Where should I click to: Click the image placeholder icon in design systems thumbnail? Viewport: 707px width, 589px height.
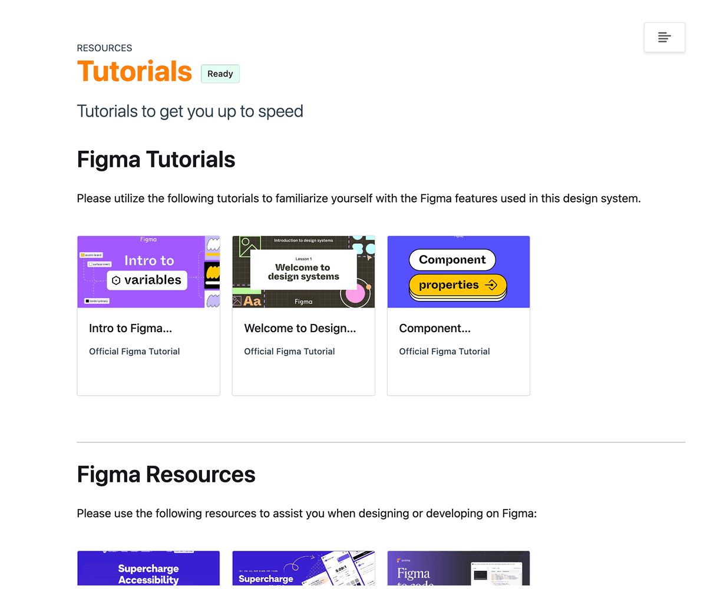(249, 246)
